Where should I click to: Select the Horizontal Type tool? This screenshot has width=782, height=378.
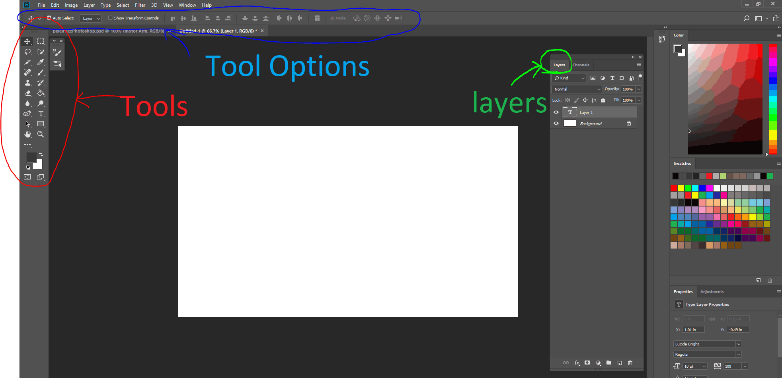coord(41,114)
